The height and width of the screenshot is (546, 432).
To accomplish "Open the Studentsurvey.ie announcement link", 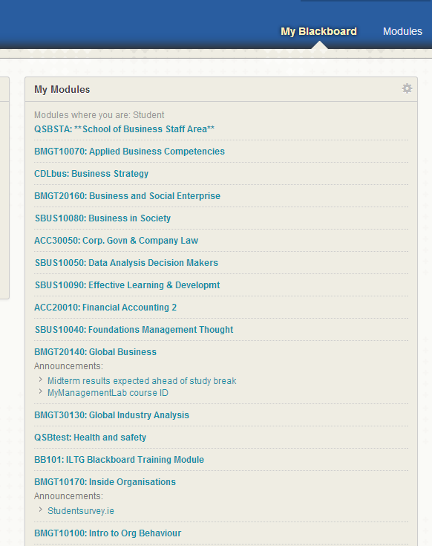I will click(81, 511).
